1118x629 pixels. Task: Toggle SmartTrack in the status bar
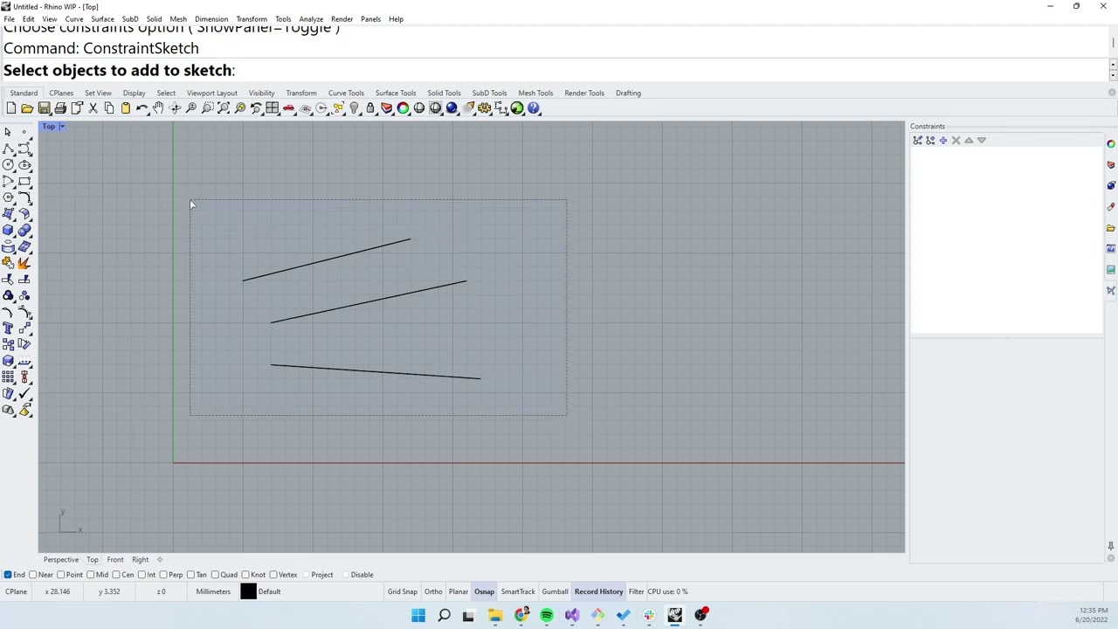point(518,591)
